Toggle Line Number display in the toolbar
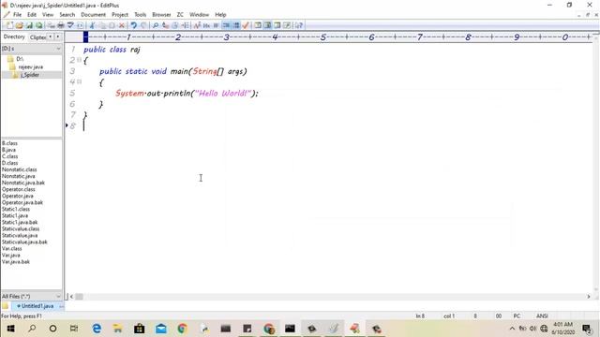The image size is (600, 337). [236, 25]
